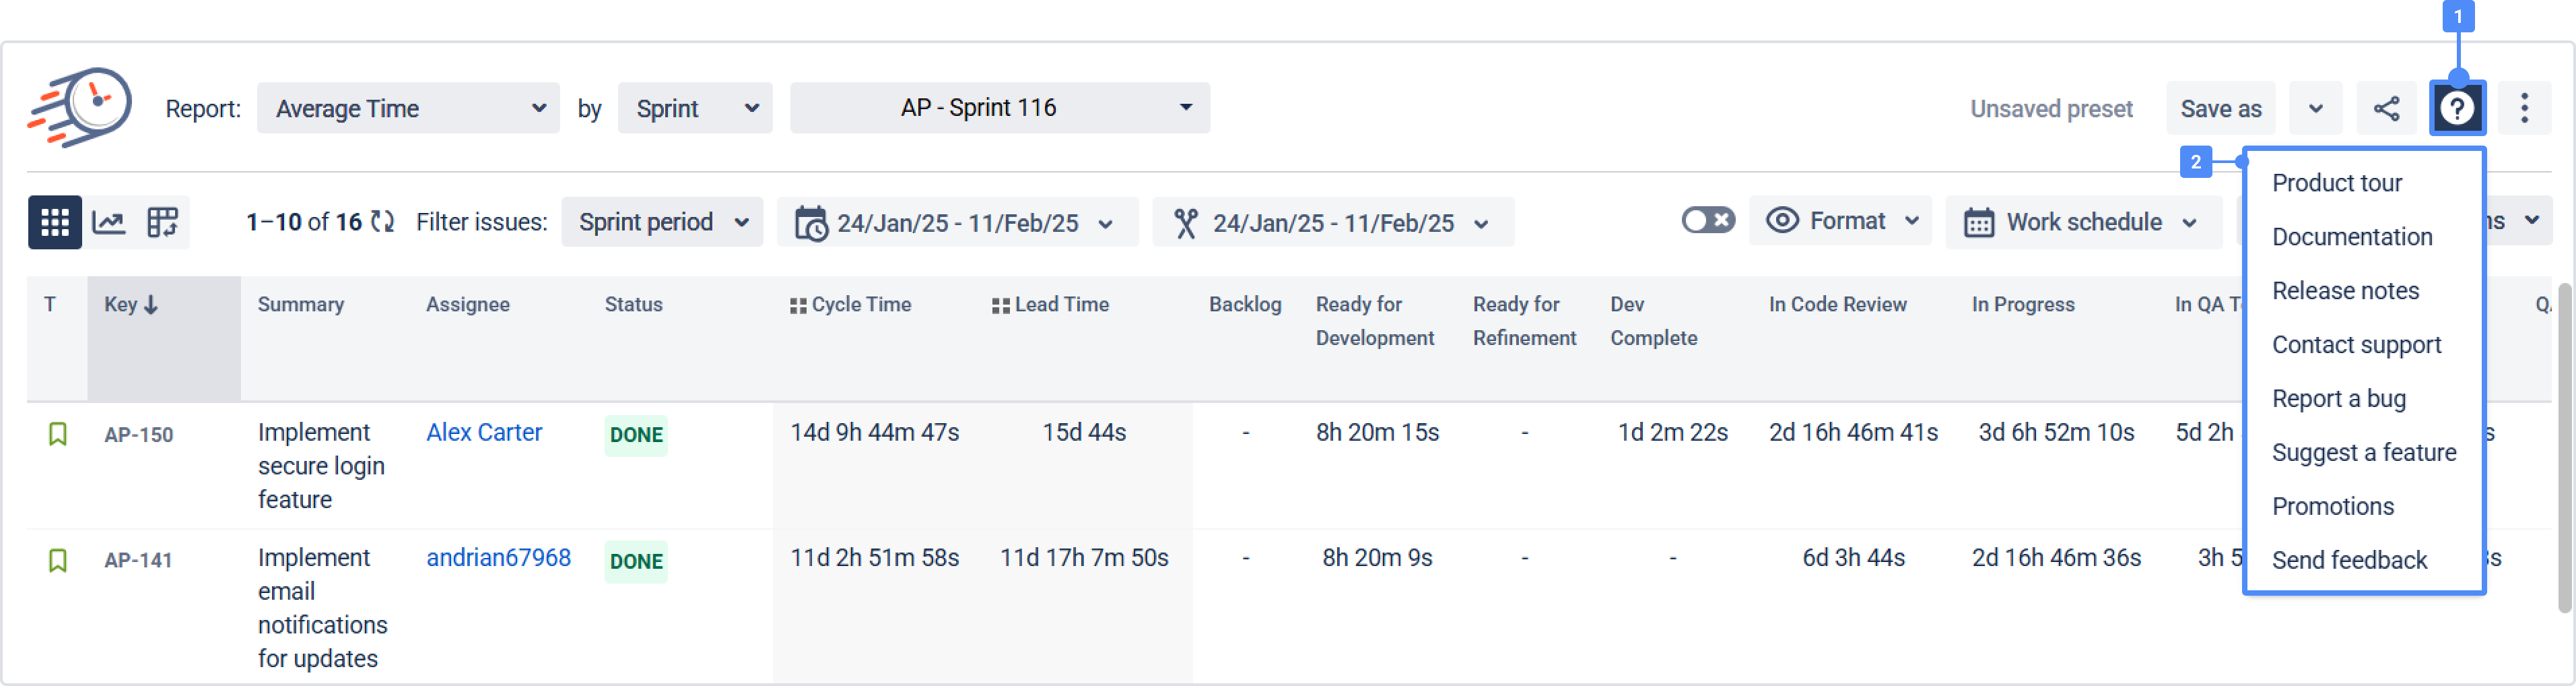Switch to grid table view
Viewport: 2576px width, 686px height.
[54, 221]
